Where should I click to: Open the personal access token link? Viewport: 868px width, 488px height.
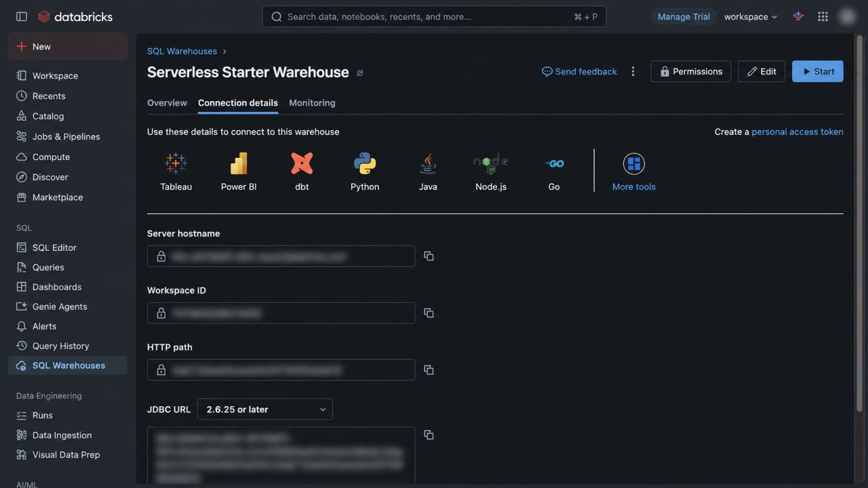point(797,132)
